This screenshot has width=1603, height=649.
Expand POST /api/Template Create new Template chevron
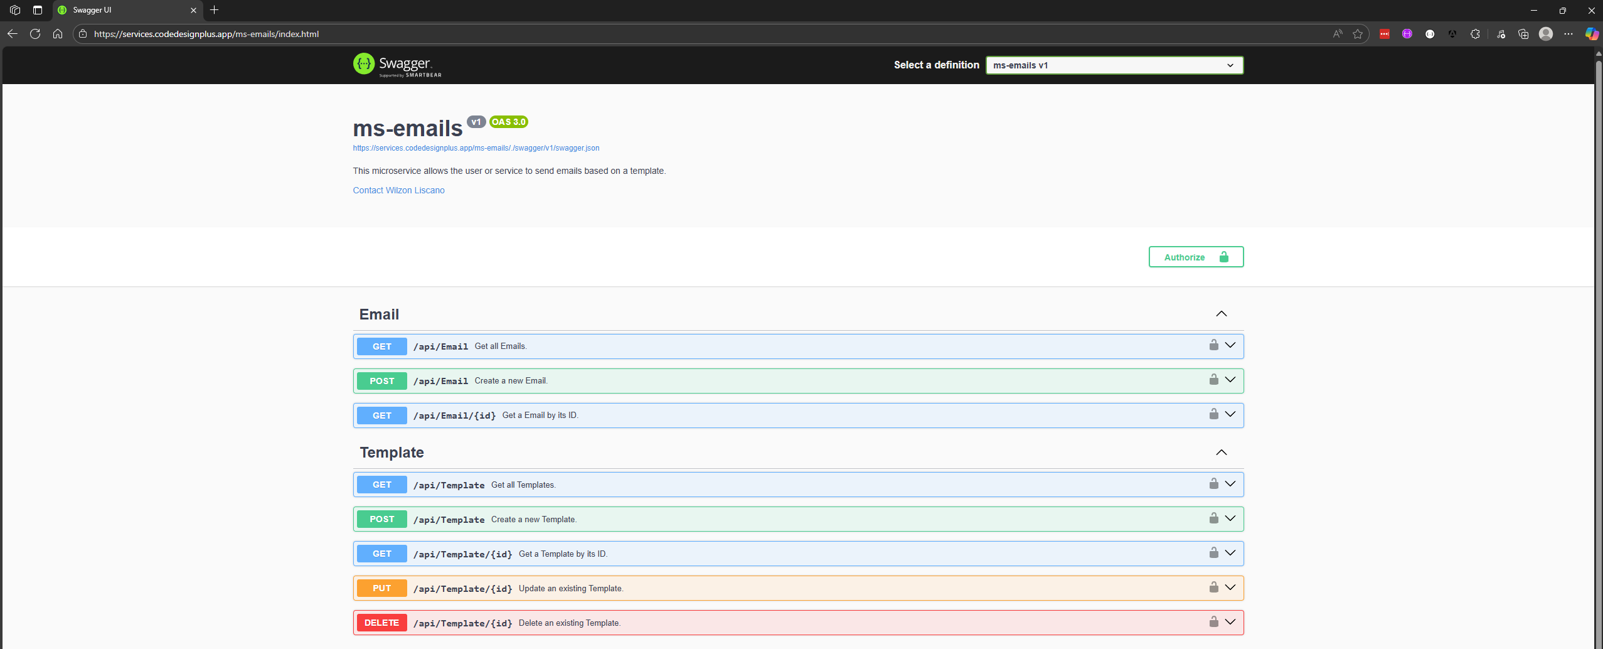coord(1230,518)
